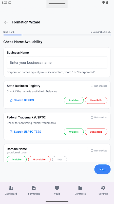This screenshot has height=204, width=114.
Task: Mark Domain Name as Available
Action: pos(17,159)
